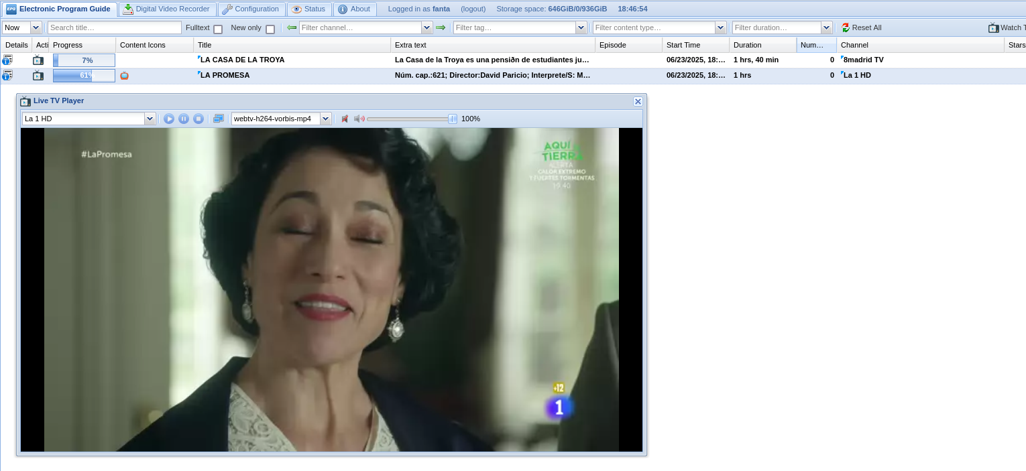
Task: Focus the Filter channel input field
Action: (360, 27)
